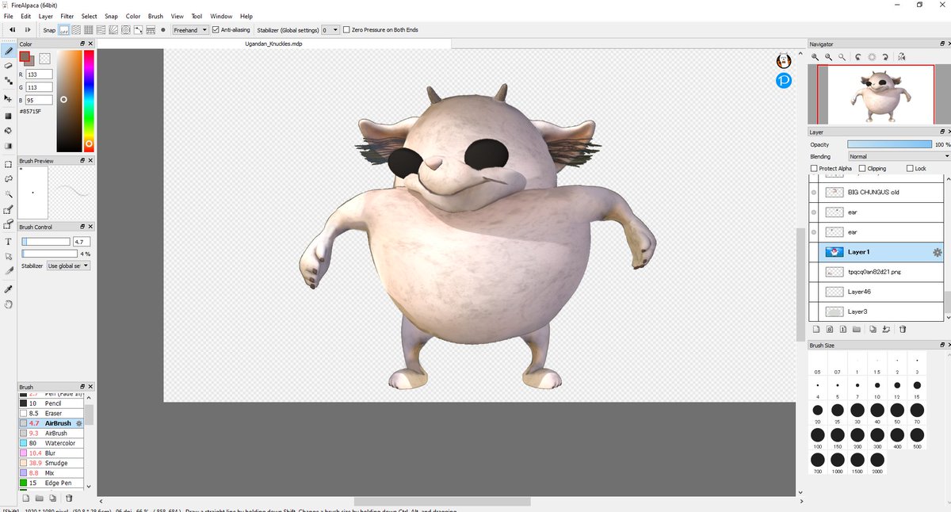Open the Freehand mode dropdown

click(190, 30)
